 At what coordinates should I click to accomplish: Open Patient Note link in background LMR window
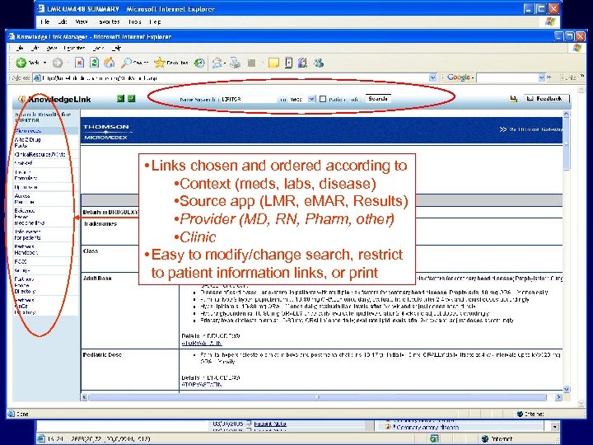tap(269, 424)
